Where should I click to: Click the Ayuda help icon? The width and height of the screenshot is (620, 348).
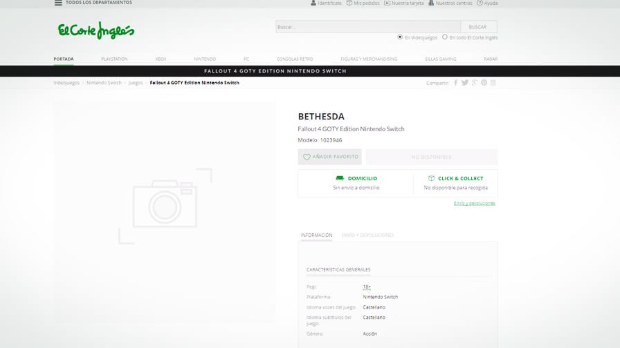coord(480,3)
